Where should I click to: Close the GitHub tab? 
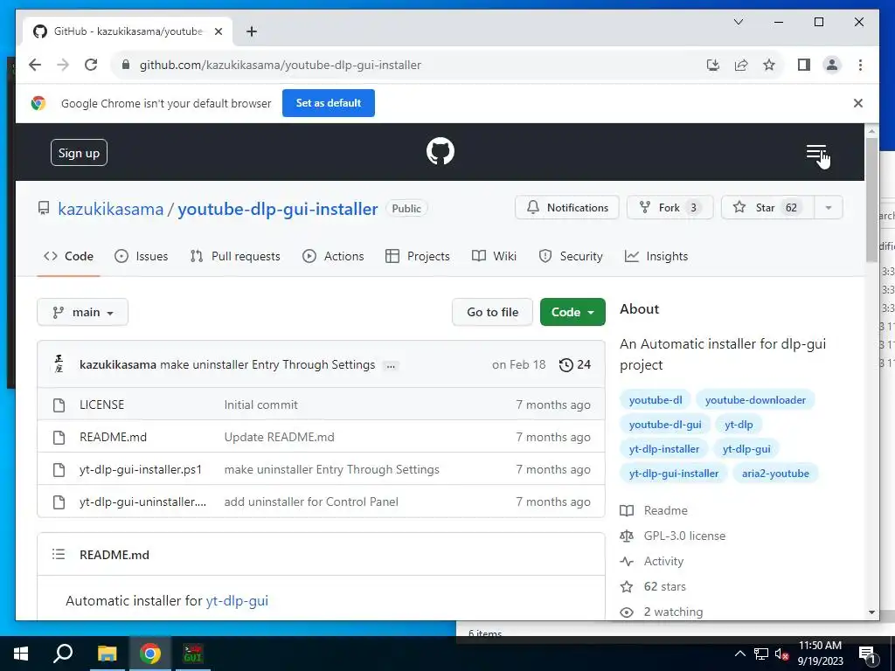click(218, 31)
